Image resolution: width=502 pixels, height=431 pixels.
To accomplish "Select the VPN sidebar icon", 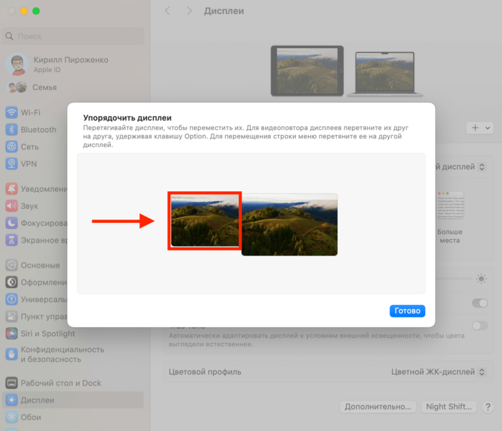I will (x=12, y=163).
